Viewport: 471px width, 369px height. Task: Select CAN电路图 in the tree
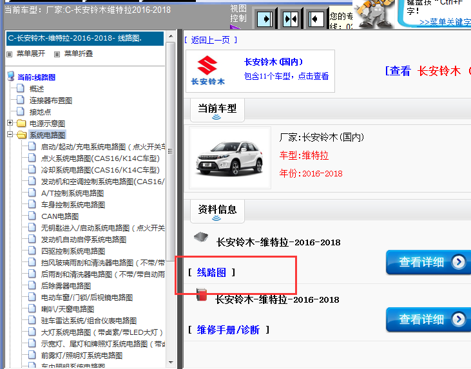click(x=59, y=216)
